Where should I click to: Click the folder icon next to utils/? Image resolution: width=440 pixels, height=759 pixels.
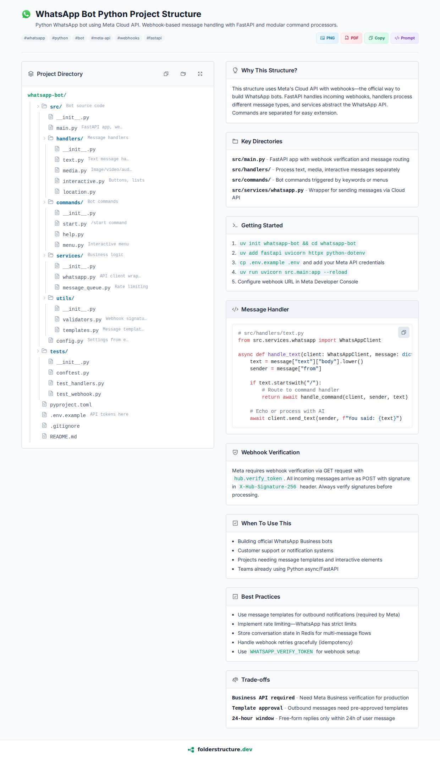[x=51, y=298]
